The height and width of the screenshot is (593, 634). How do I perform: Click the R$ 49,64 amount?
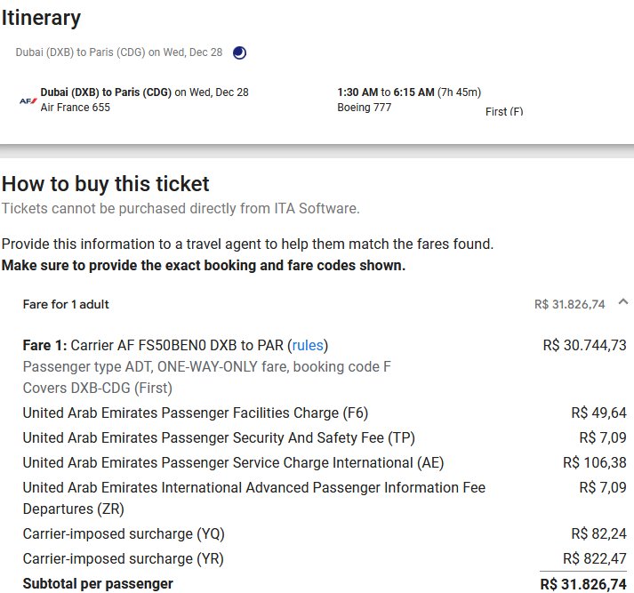(598, 413)
